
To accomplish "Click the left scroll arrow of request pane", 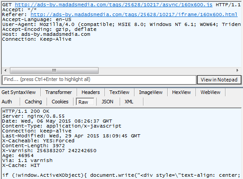I will [x=5, y=70].
